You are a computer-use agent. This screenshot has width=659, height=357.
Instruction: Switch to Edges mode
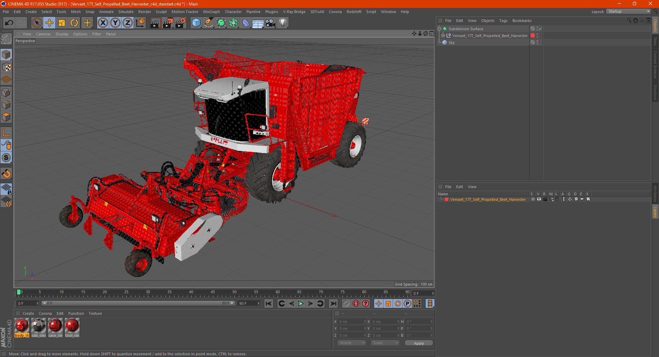pyautogui.click(x=6, y=104)
